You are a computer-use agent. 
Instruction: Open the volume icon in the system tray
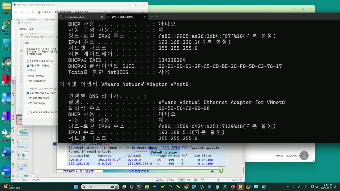click(317, 187)
